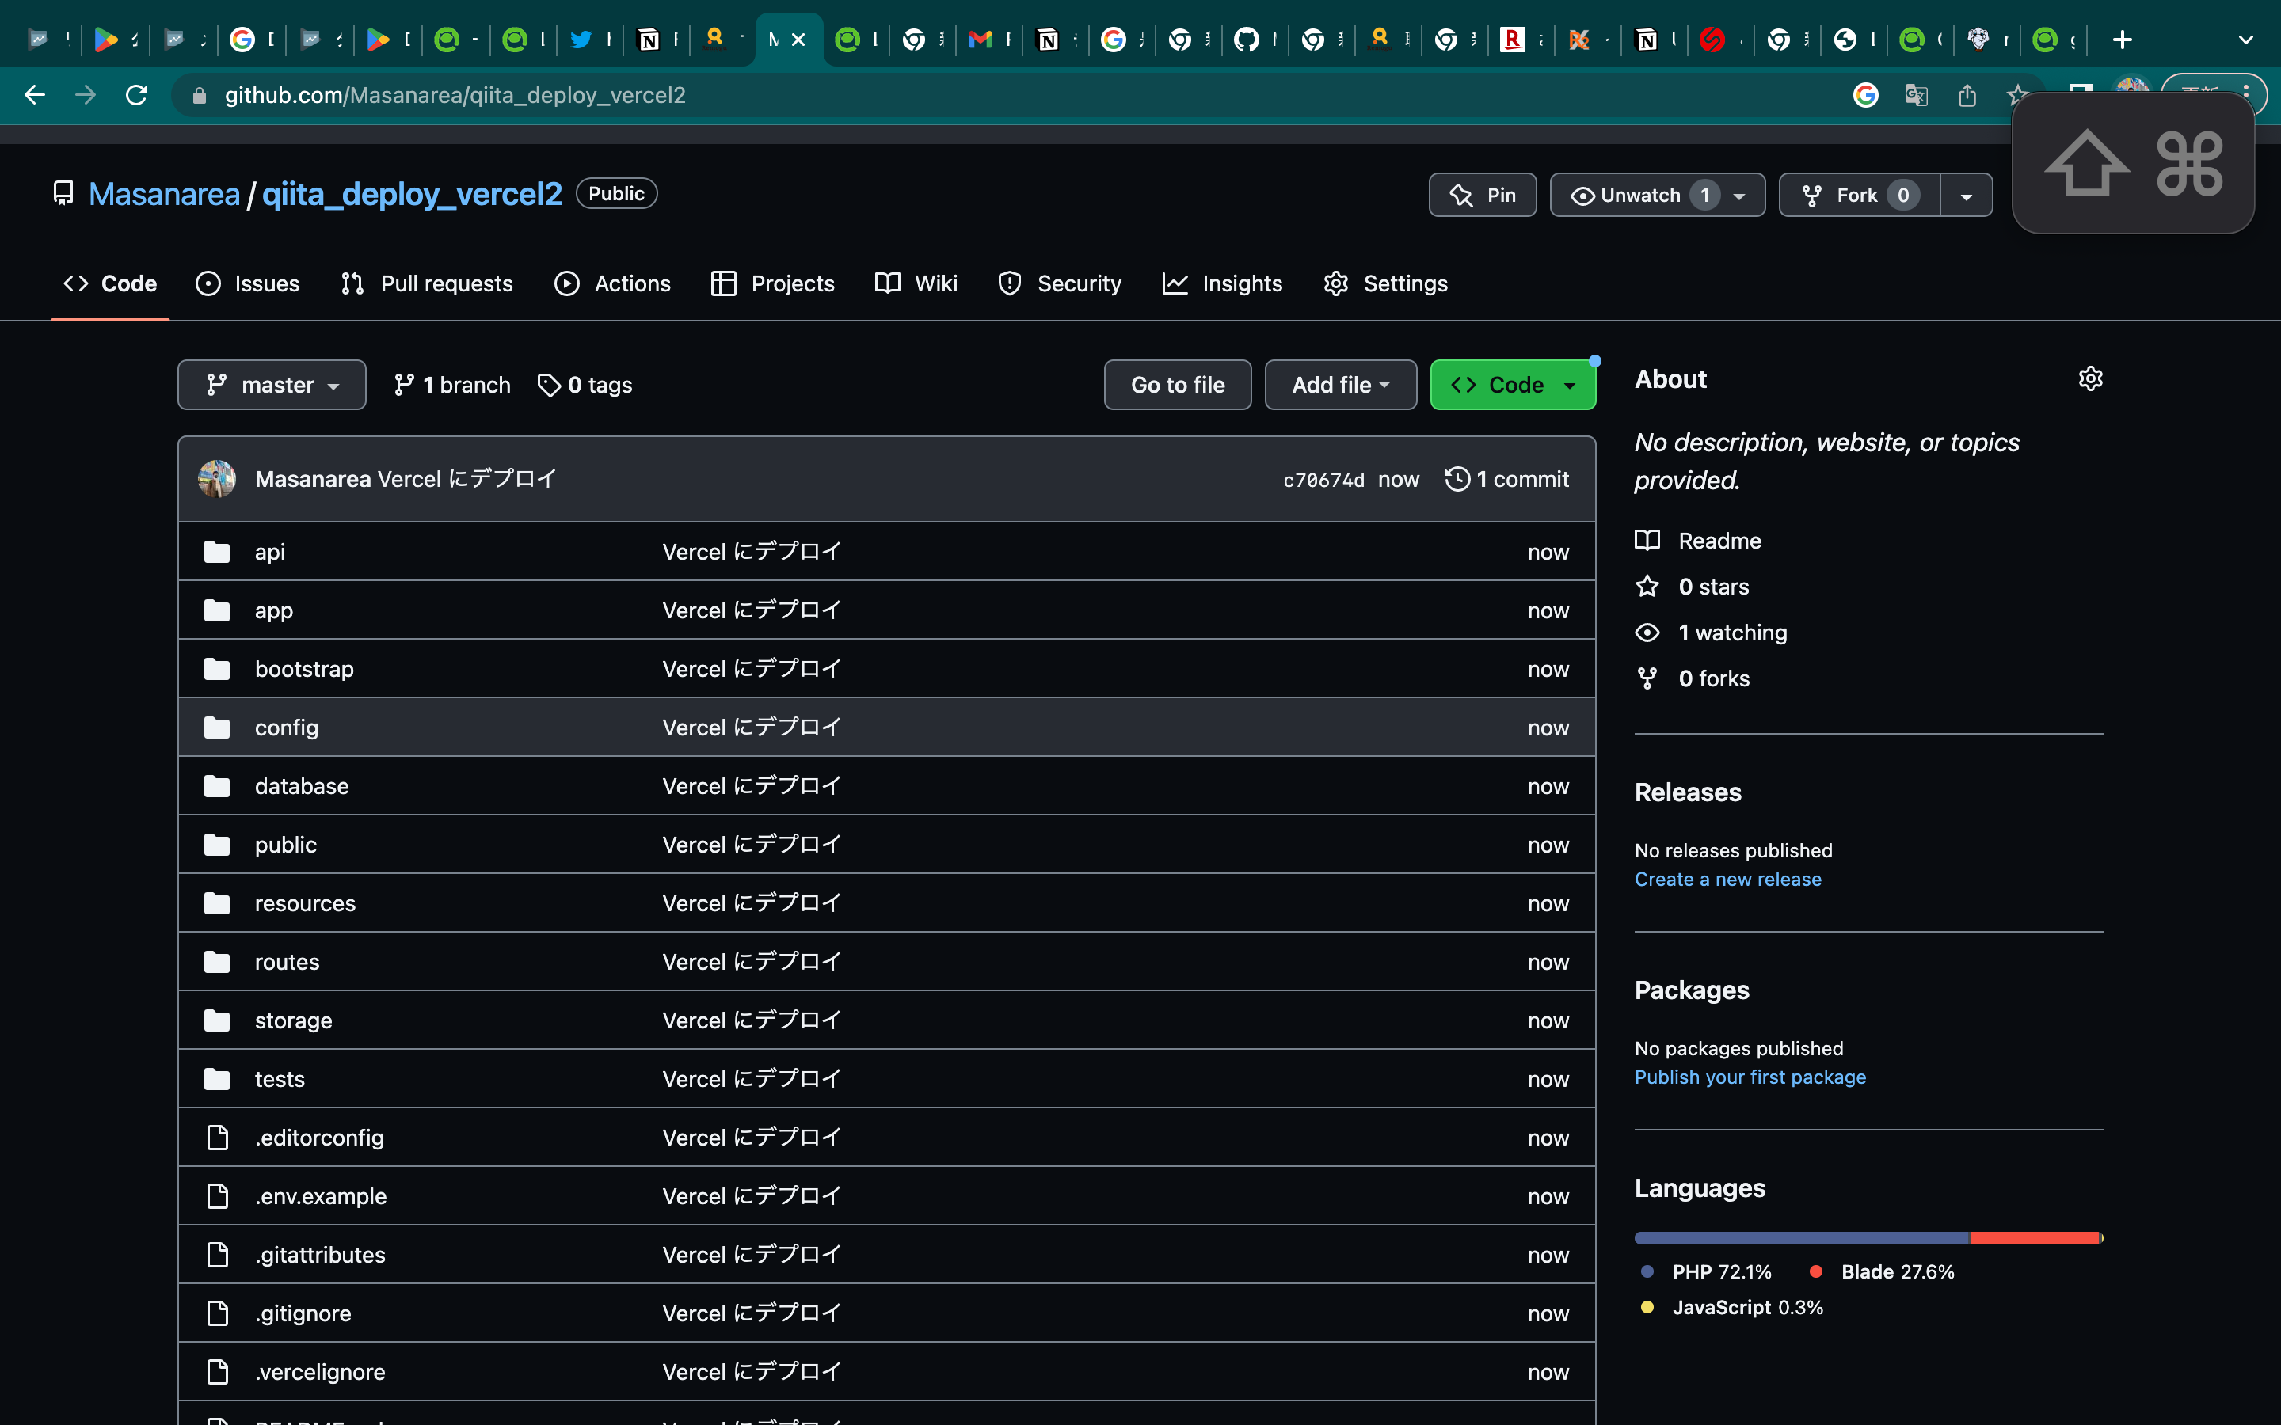The height and width of the screenshot is (1425, 2281).
Task: Open the Add file dropdown
Action: click(x=1339, y=385)
